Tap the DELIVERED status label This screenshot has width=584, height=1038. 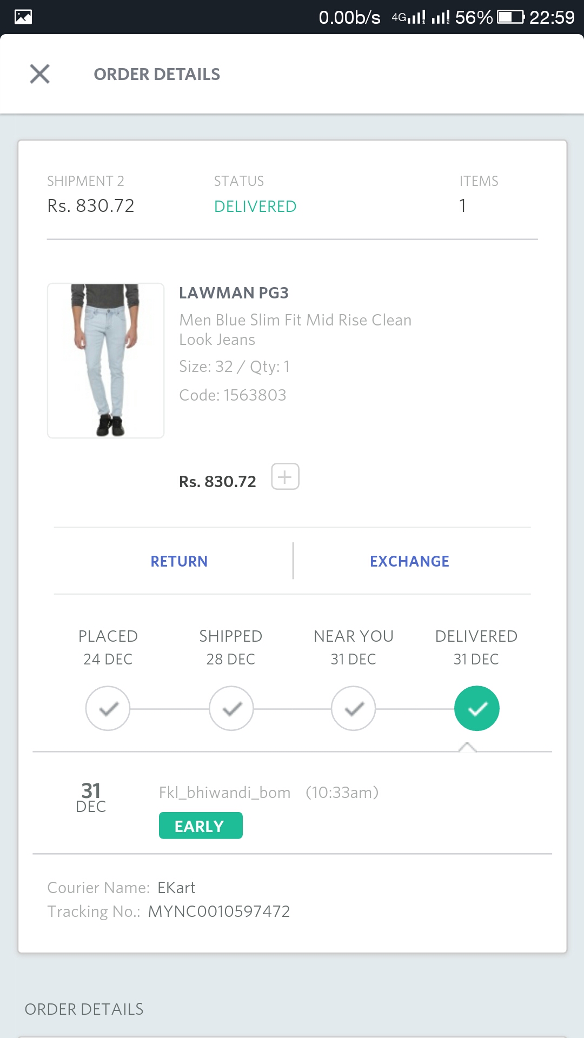coord(255,207)
